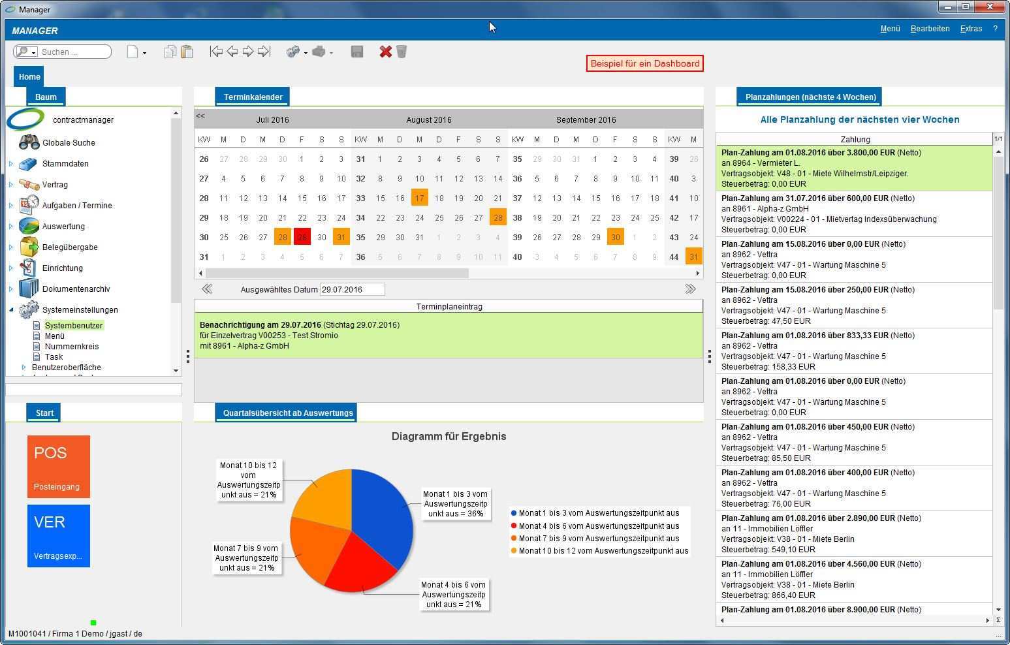Screen dimensions: 1010x645
Task: Expand the Benutzeroberfläche tree node
Action: [x=24, y=368]
